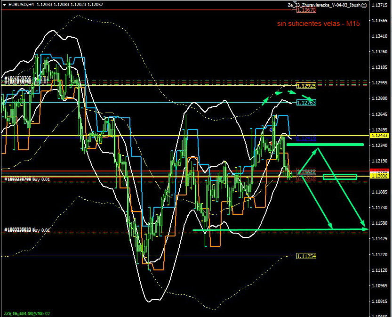The width and height of the screenshot is (392, 317).
Task: Click 1.11425 on the price scale
Action: 379,239
